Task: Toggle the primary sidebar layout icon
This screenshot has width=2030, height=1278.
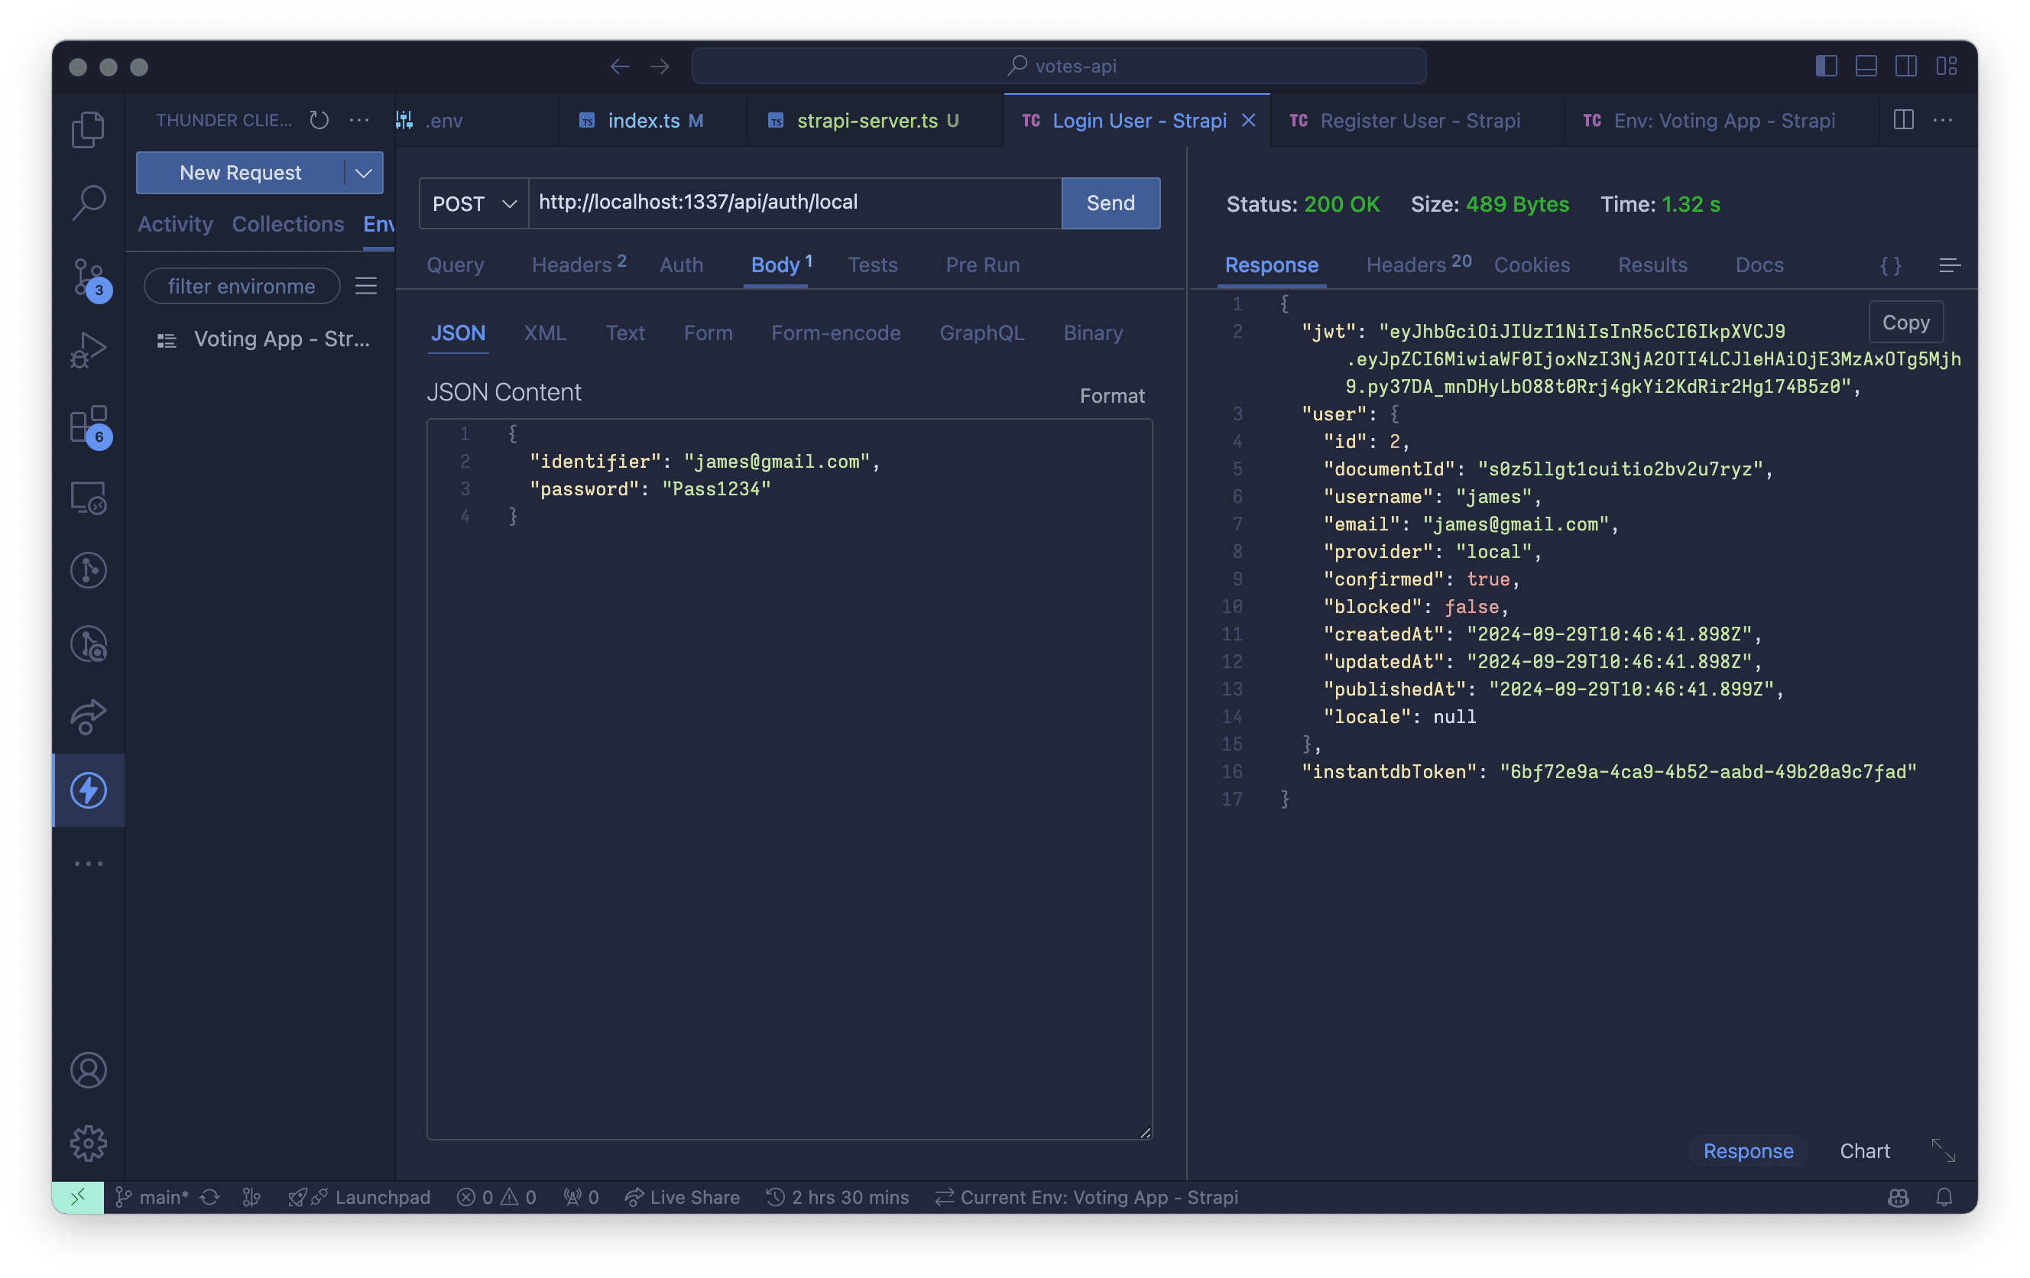Action: [1826, 66]
